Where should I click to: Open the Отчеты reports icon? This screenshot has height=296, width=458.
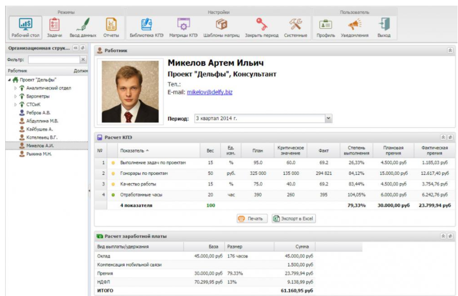coord(110,25)
